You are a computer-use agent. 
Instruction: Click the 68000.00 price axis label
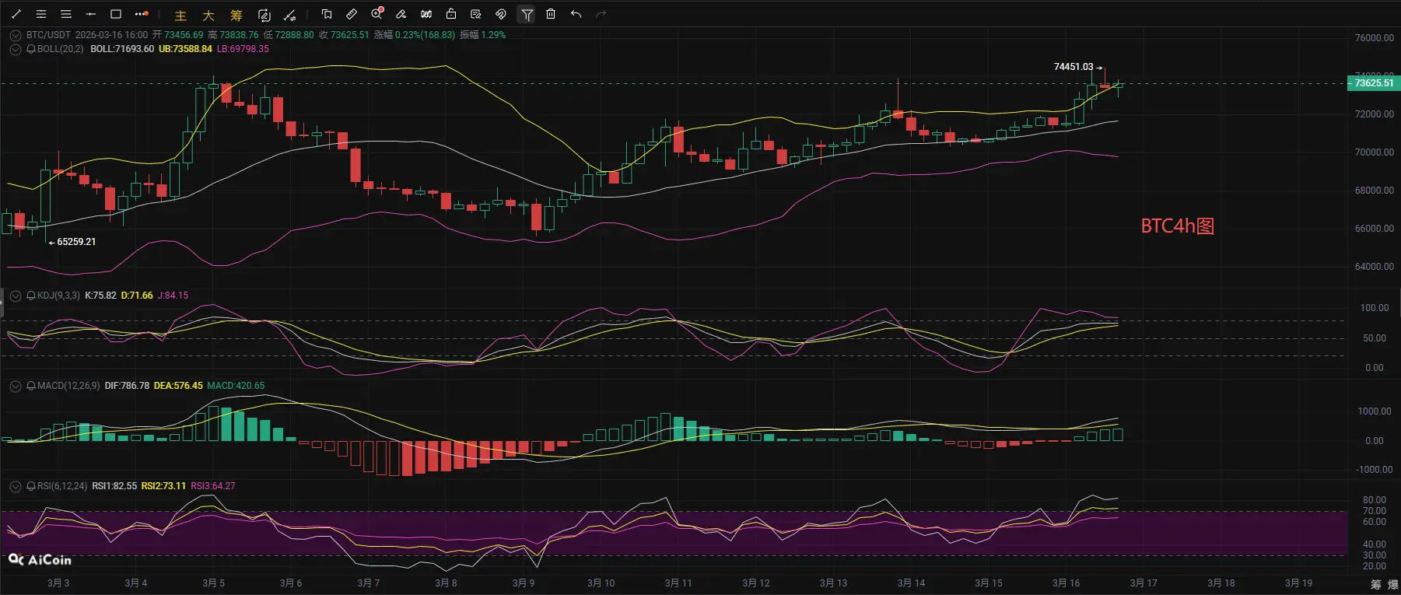(1374, 191)
